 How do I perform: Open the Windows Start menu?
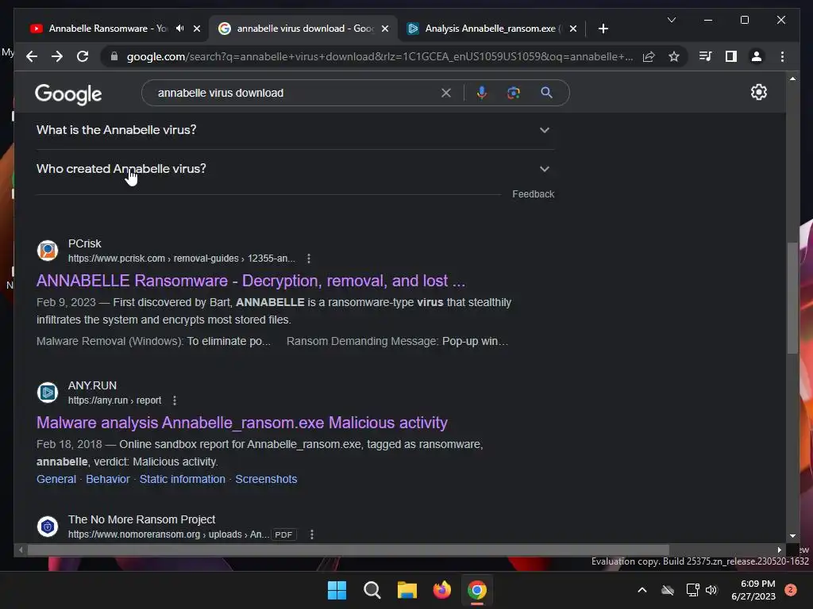pyautogui.click(x=337, y=590)
